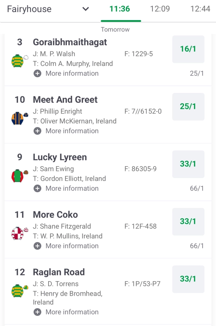
Task: Click Raglan Road's jockey silk icon
Action: point(18,291)
